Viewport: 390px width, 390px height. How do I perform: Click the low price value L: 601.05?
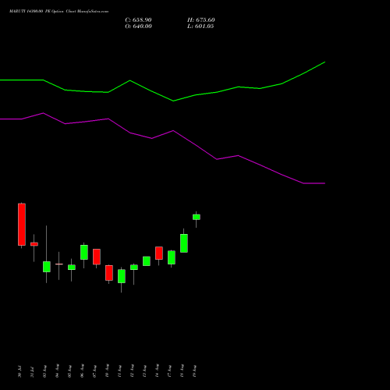point(200,27)
